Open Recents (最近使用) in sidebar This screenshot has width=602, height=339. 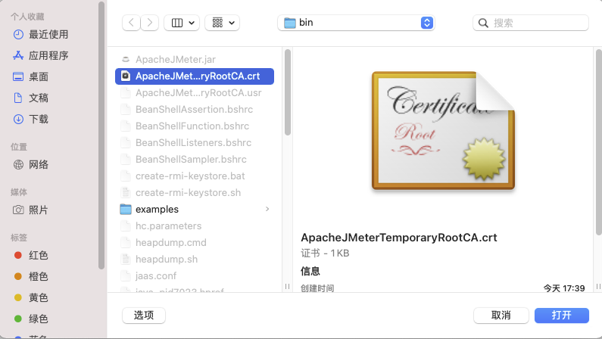coord(41,35)
